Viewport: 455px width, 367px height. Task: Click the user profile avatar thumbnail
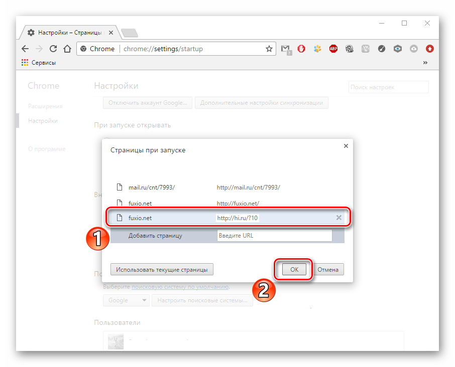116,341
